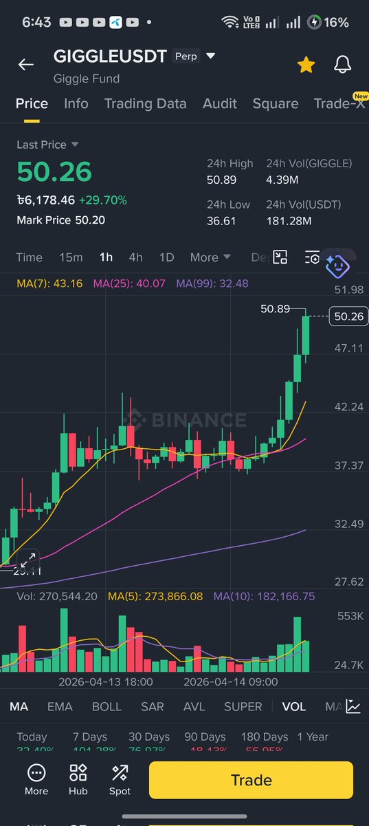Expand the More intervals dropdown
Screen dimensions: 369x826
click(210, 257)
